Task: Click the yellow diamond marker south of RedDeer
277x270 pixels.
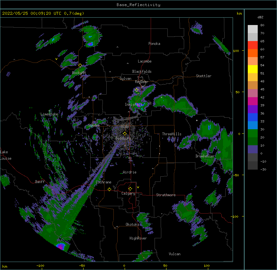Action: (137, 90)
